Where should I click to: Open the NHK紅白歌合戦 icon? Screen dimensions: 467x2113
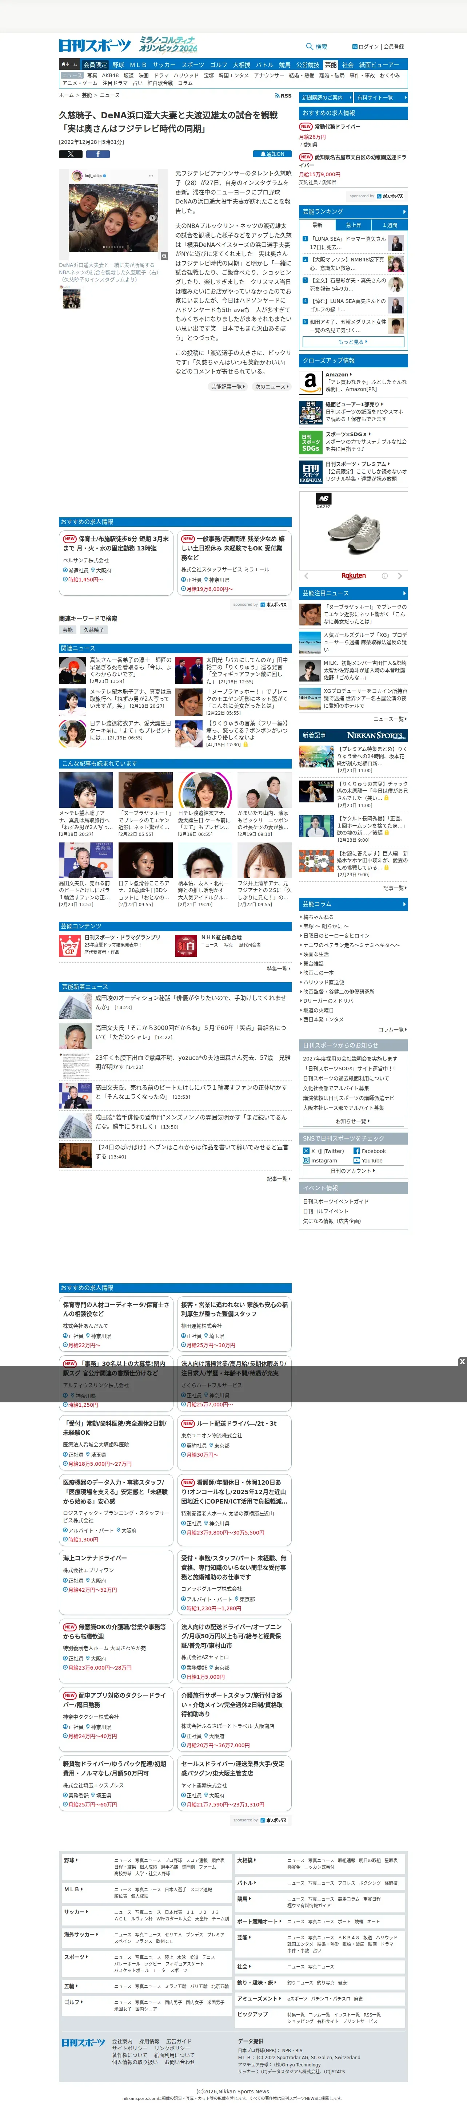pos(186,946)
